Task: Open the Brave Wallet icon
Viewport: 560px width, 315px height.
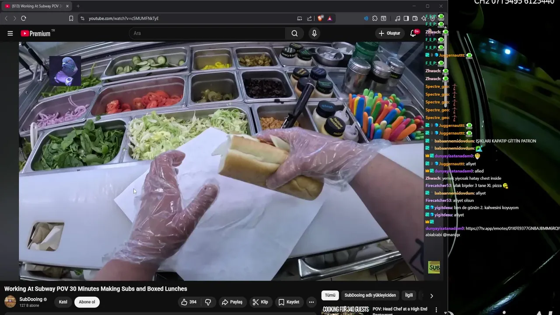Action: point(415,18)
